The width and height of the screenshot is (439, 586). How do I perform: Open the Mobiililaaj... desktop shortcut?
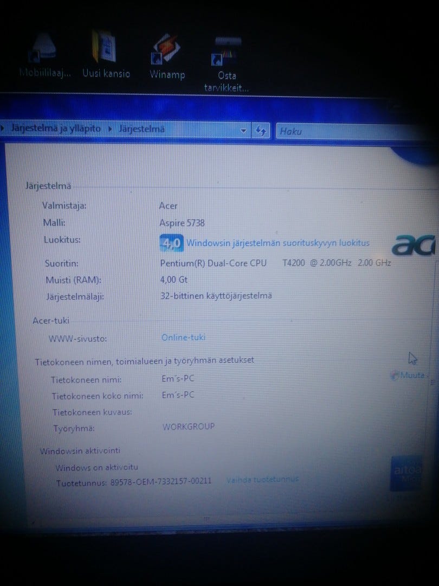click(x=44, y=55)
